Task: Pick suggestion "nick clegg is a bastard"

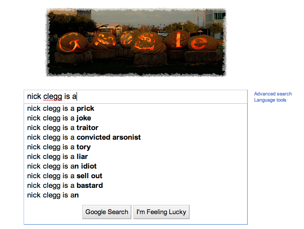Action: coord(65,186)
